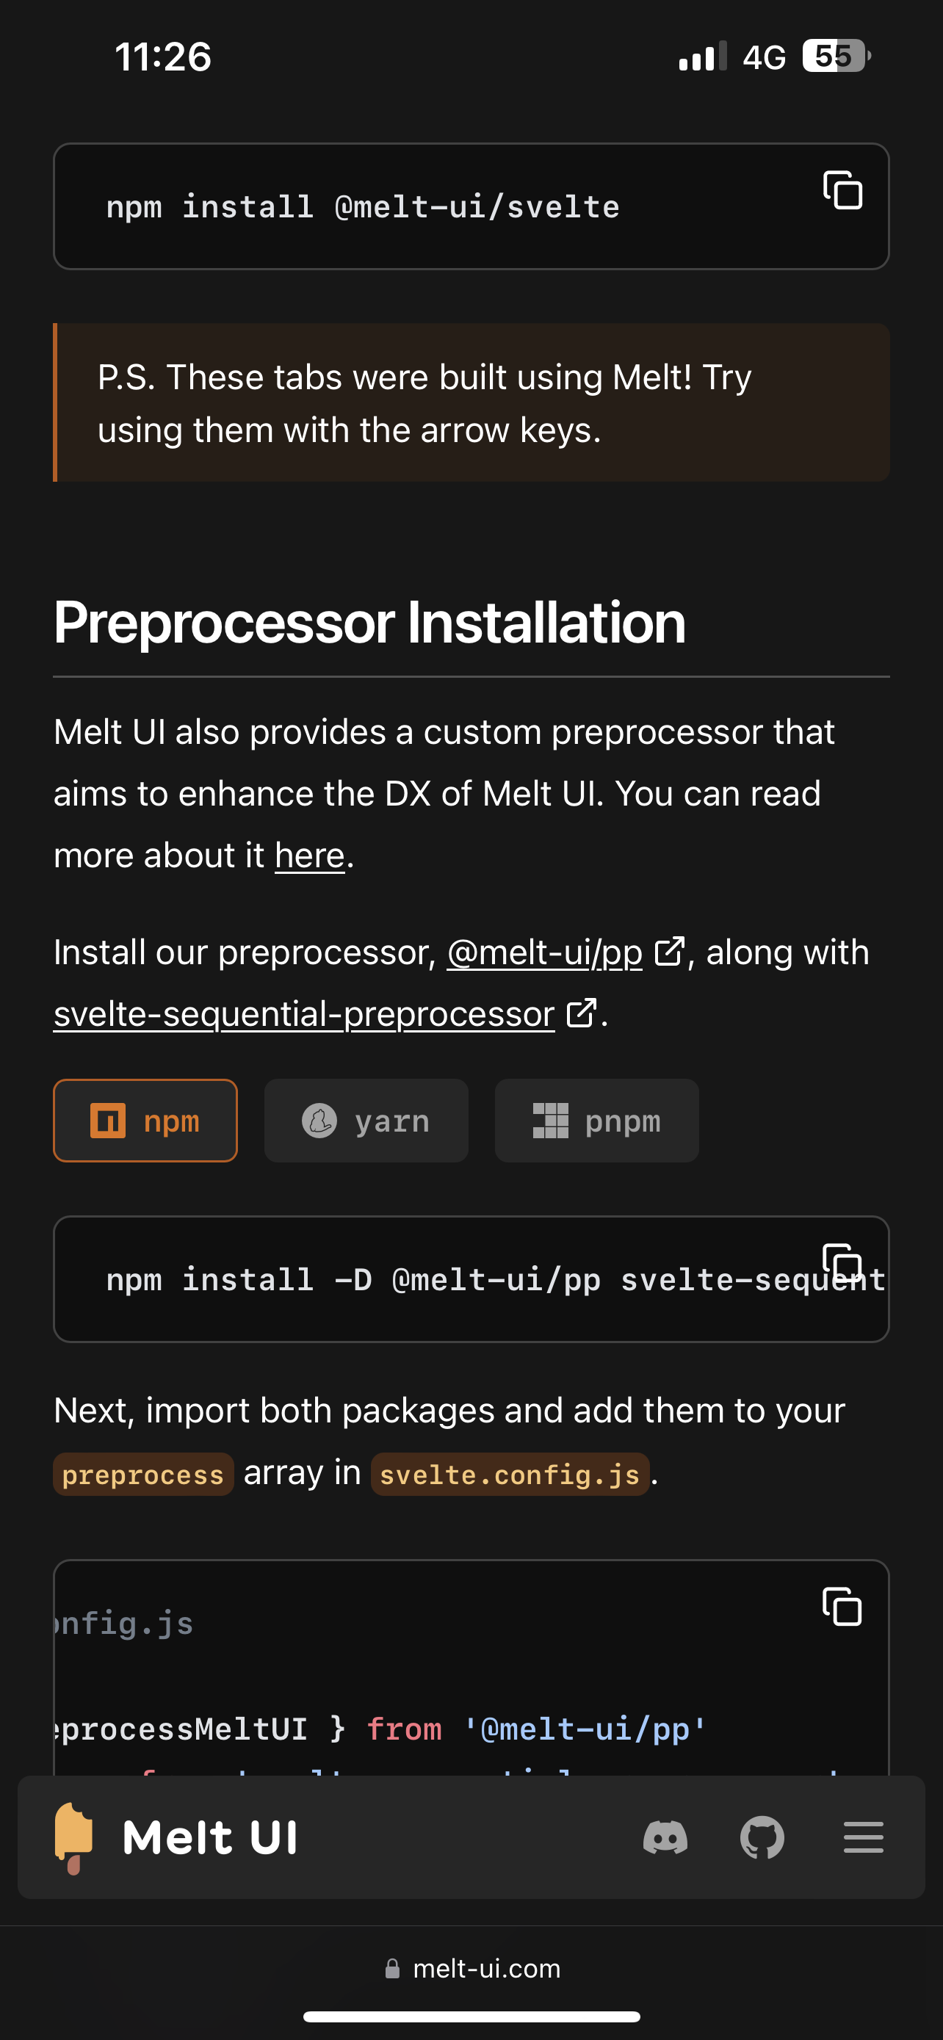Tap the lock icon next to melt-ui.com
The height and width of the screenshot is (2040, 943).
(x=394, y=1968)
